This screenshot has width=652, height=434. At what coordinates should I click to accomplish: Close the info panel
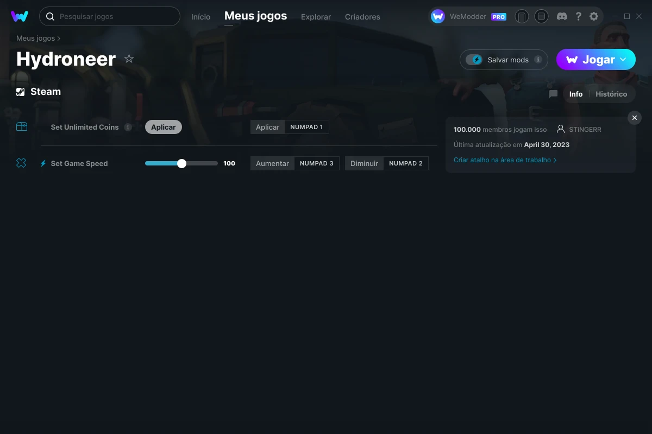[x=635, y=118]
